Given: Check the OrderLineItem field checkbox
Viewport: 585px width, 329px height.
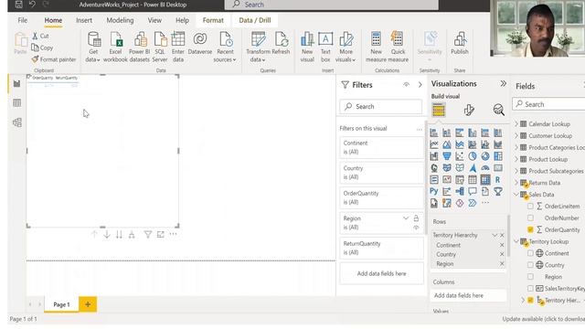Looking at the screenshot, I should (x=530, y=206).
